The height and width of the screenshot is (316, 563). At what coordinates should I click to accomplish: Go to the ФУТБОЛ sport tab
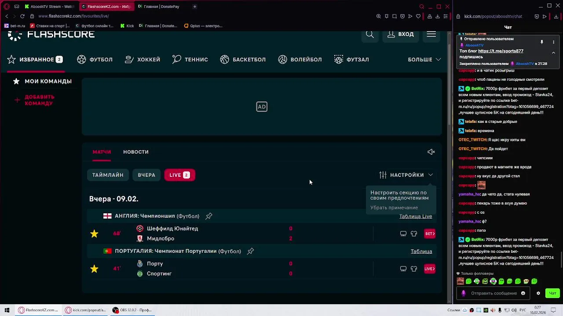click(95, 59)
